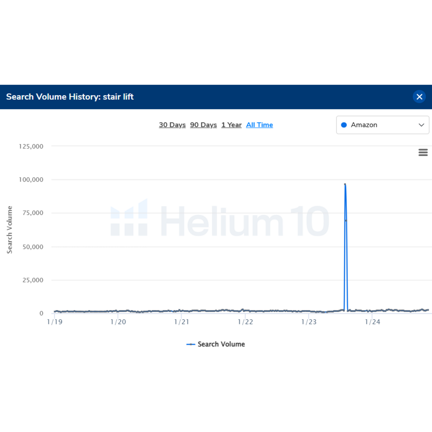Open the Amazon marketplace dropdown

click(383, 125)
